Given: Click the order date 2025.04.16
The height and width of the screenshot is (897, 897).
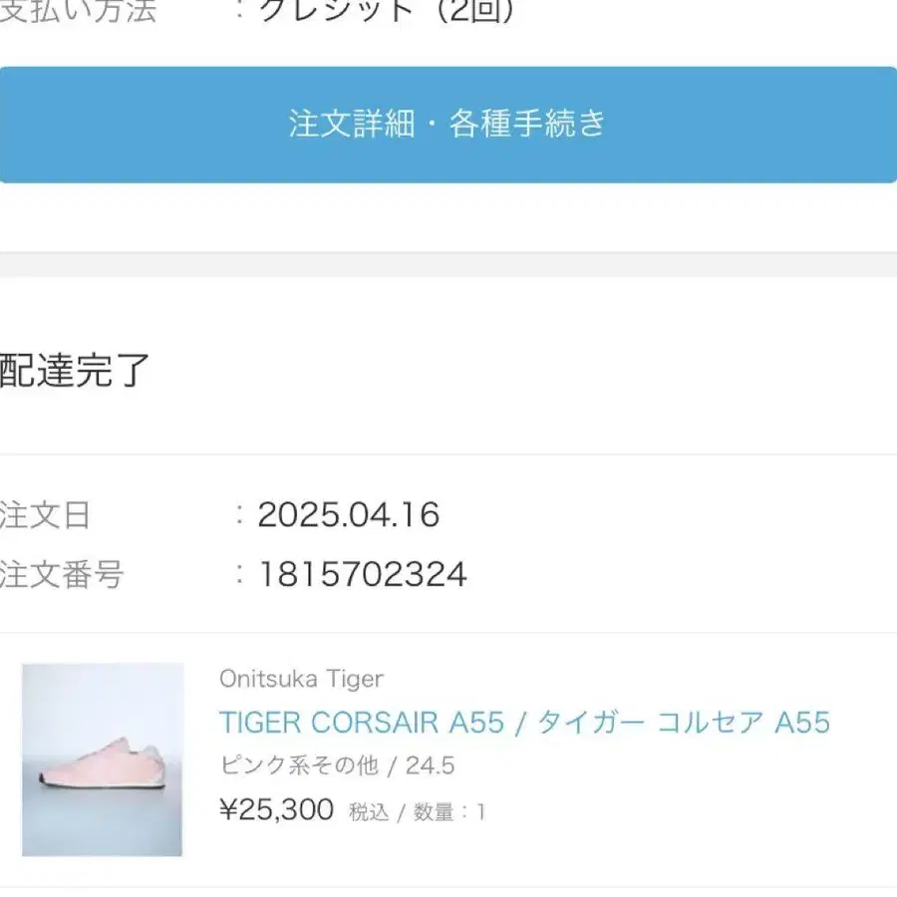Looking at the screenshot, I should click(349, 514).
